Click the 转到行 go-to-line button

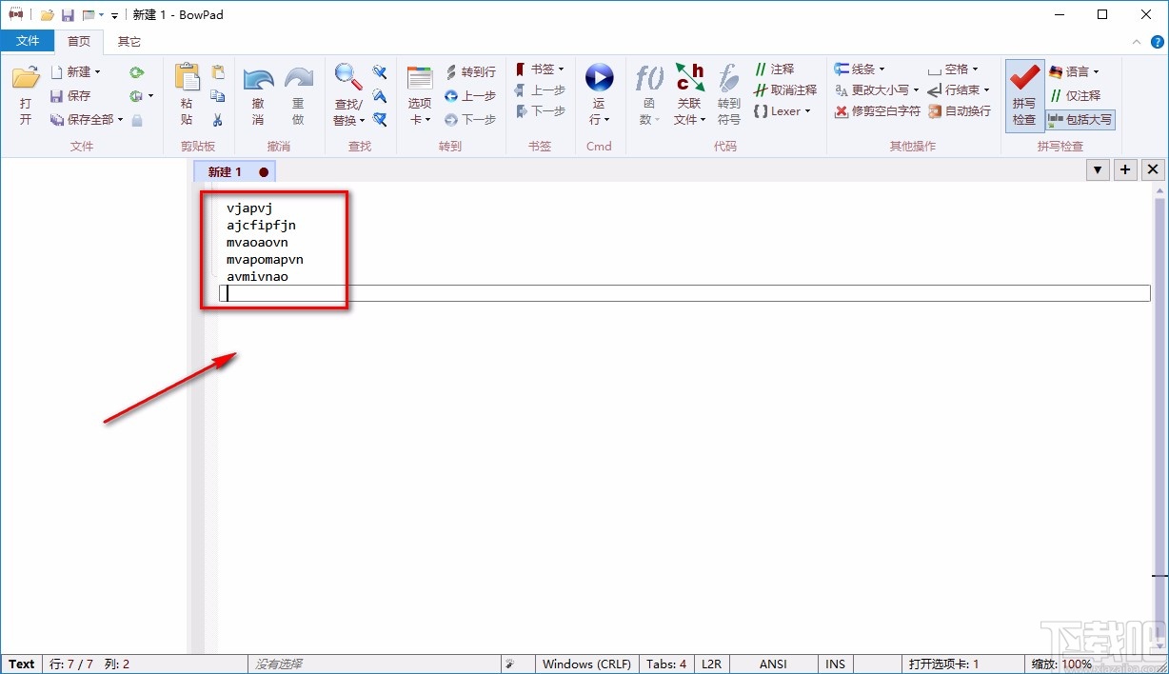coord(470,72)
